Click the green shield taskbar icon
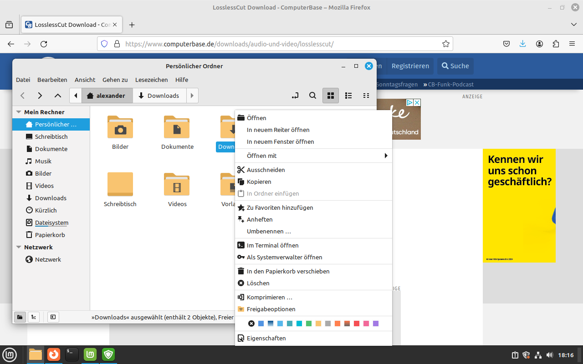The width and height of the screenshot is (583, 364). (x=108, y=354)
